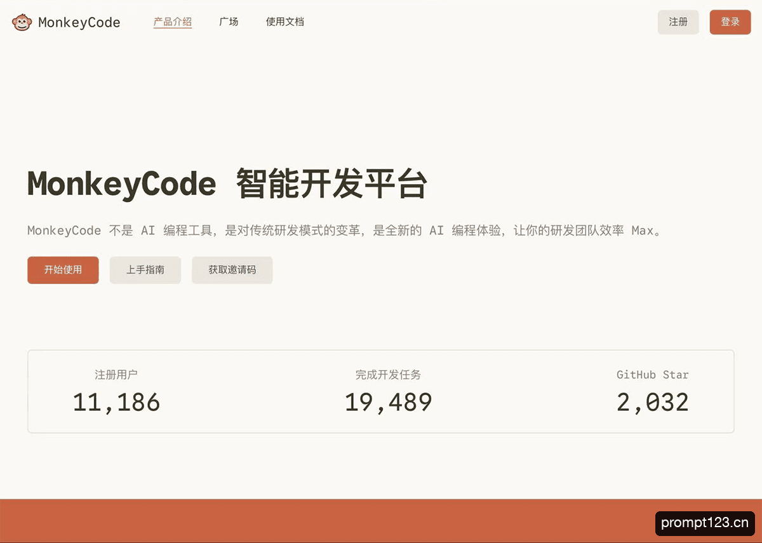The height and width of the screenshot is (543, 762).
Task: Start with the 开始使用 button
Action: [63, 270]
